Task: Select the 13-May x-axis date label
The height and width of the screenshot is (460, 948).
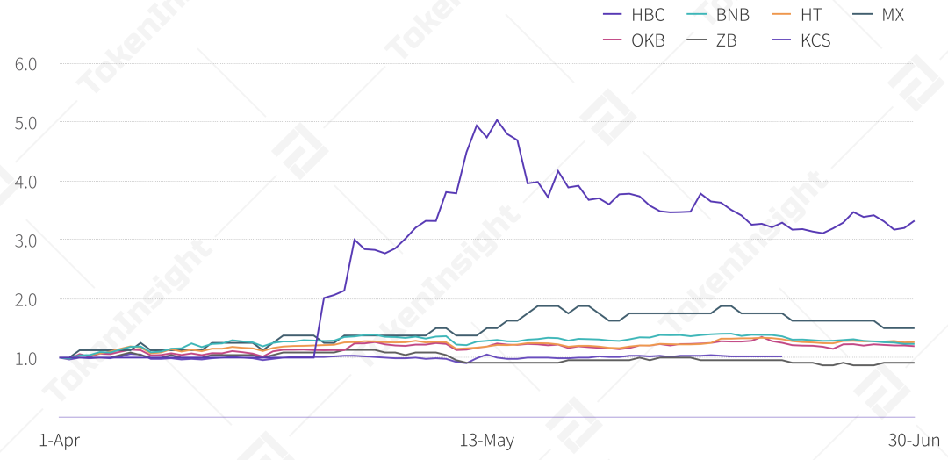Action: pyautogui.click(x=486, y=440)
